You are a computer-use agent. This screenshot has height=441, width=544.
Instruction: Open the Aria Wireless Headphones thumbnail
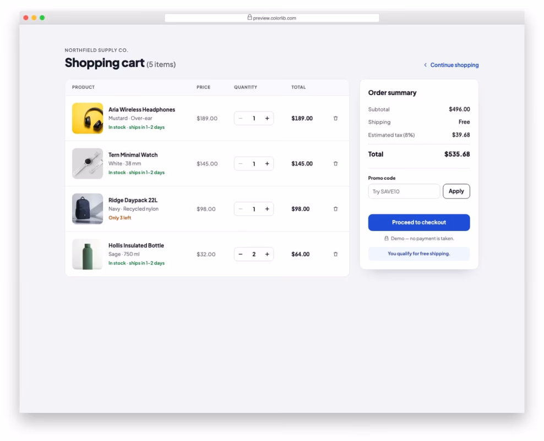coord(88,119)
